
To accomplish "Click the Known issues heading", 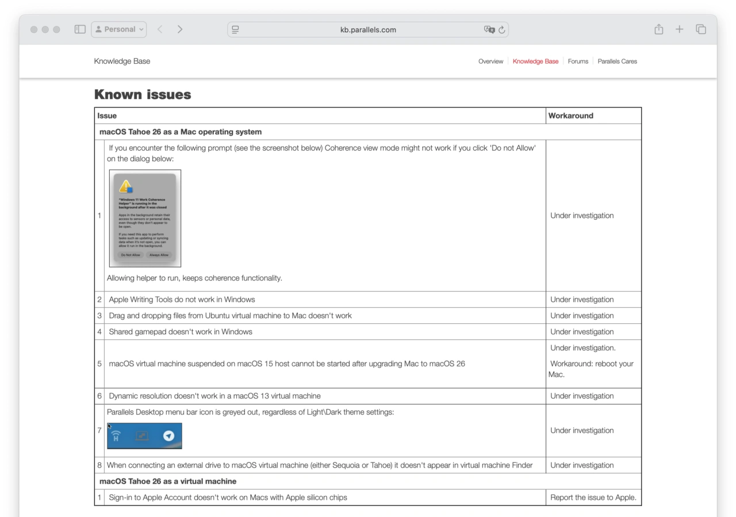I will coord(143,94).
